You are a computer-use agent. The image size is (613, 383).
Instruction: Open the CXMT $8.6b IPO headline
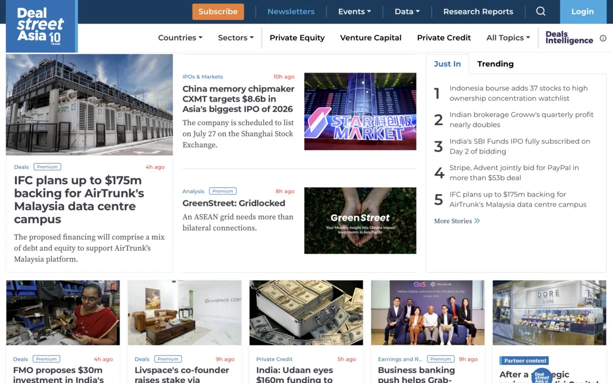(238, 99)
